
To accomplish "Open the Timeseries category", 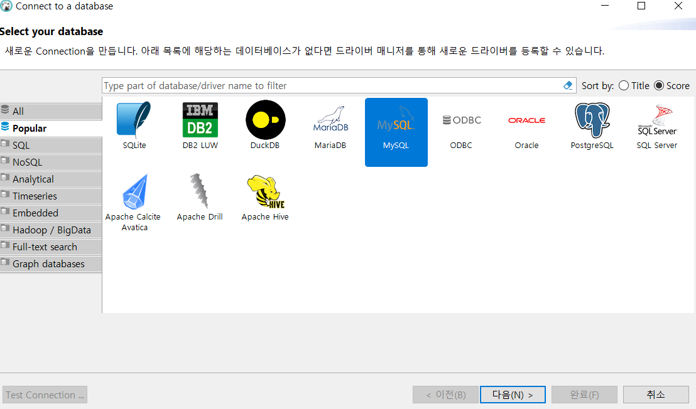I will coord(51,196).
